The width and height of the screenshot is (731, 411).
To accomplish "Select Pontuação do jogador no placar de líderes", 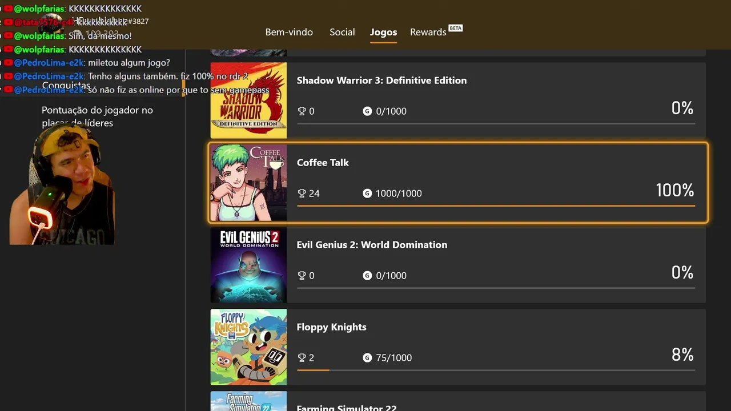I will point(97,116).
